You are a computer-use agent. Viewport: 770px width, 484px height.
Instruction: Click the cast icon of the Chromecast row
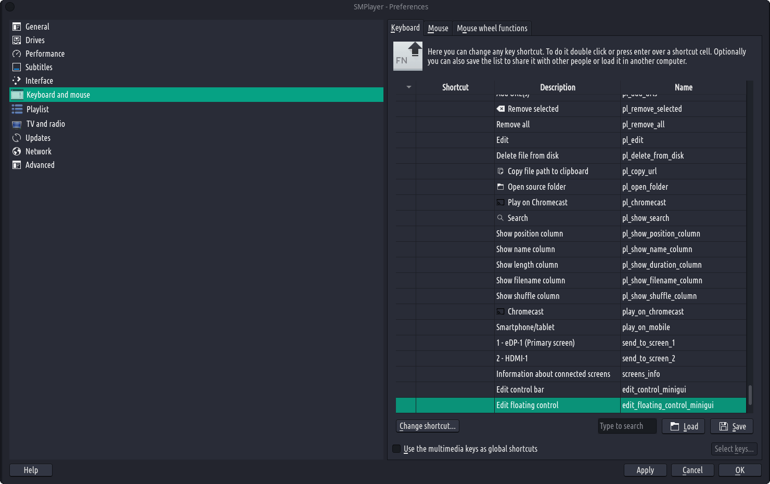500,311
